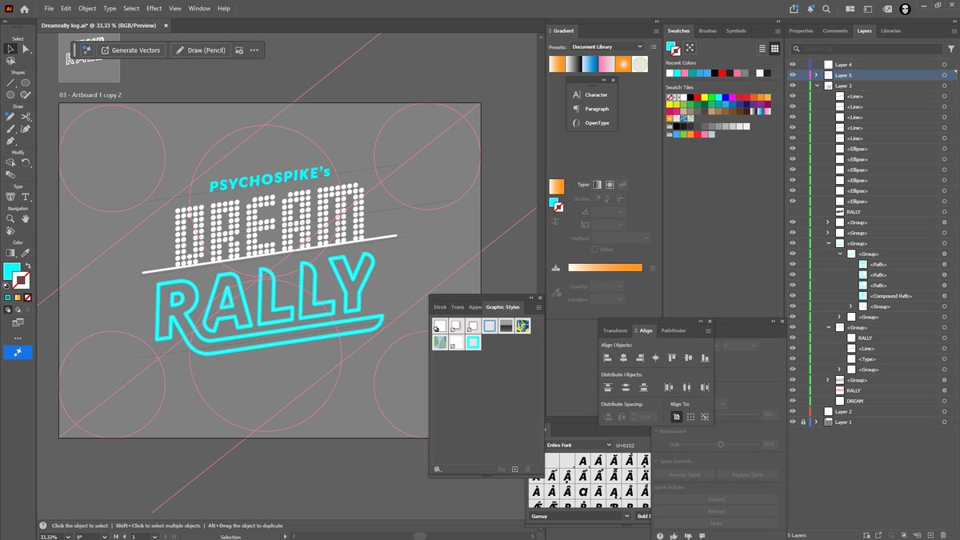Open Gamay font family dropdown
Image resolution: width=960 pixels, height=540 pixels.
point(579,516)
